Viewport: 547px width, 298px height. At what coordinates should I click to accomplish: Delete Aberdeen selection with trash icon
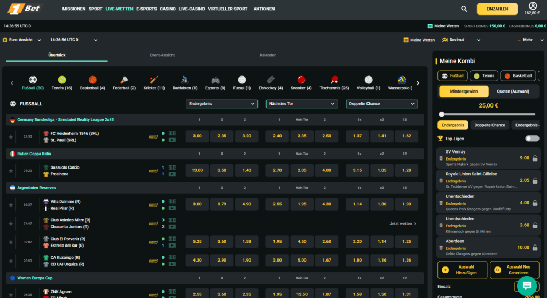pyautogui.click(x=441, y=248)
